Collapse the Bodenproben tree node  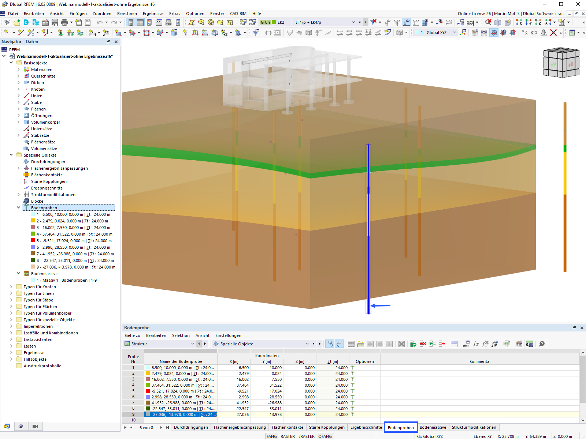[19, 208]
